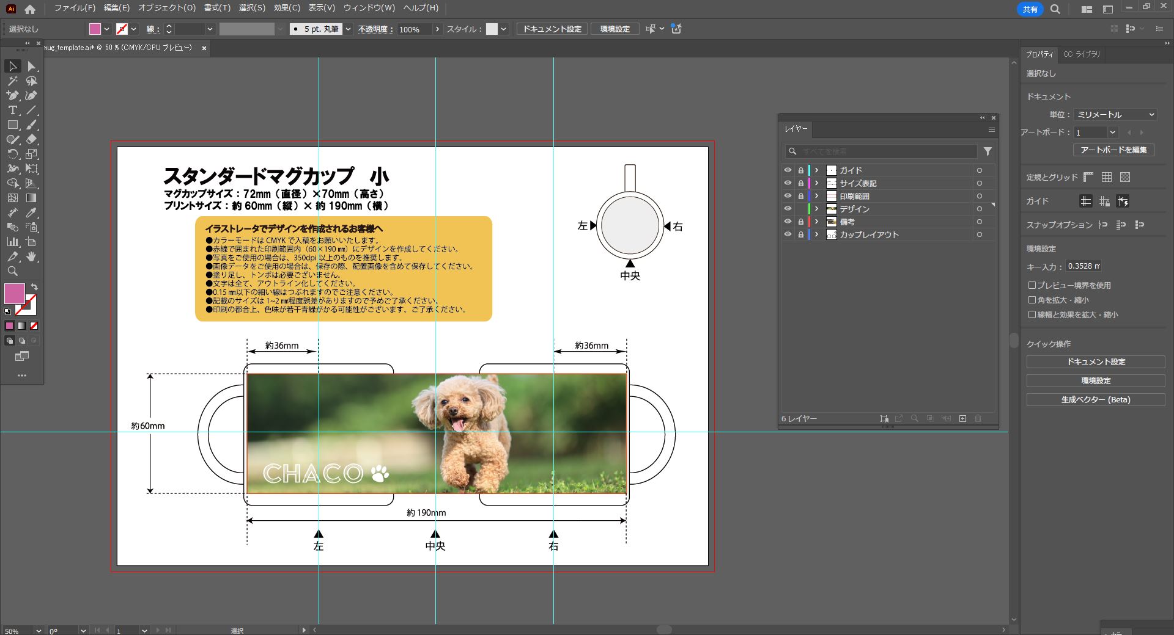Open the オブジェクト(O) menu
The image size is (1174, 635).
pyautogui.click(x=167, y=8)
